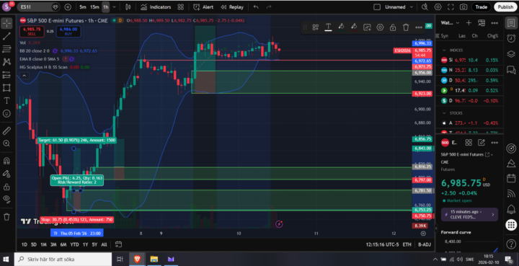This screenshot has width=519, height=266.
Task: Open the Alerts panel alarm clock icon
Action: 511,38
